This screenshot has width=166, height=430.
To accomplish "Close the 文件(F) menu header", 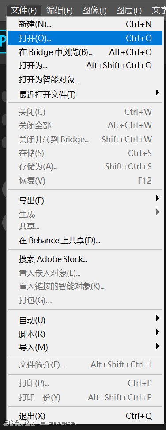I will click(x=24, y=11).
